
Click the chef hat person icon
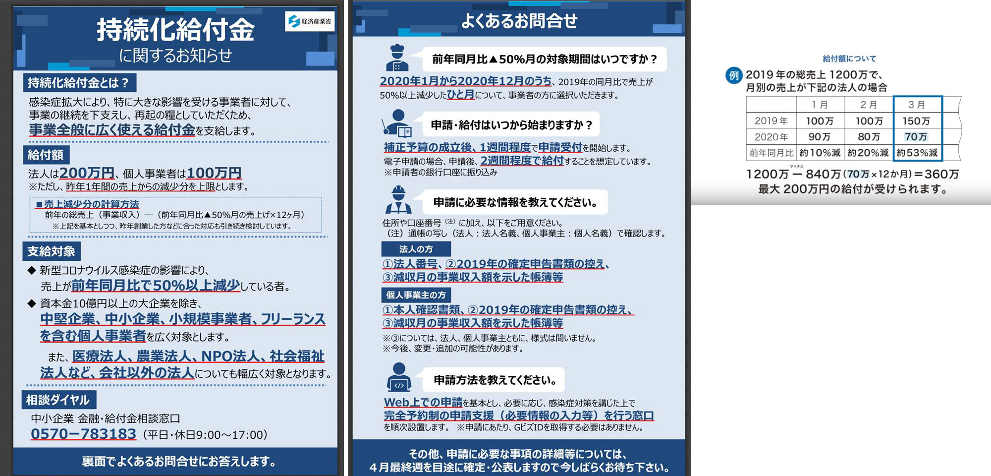click(x=397, y=58)
